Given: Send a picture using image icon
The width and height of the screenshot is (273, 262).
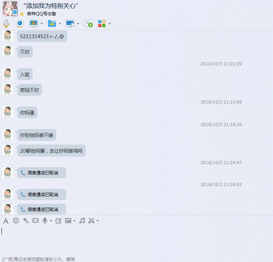Looking at the screenshot, I should (68, 221).
